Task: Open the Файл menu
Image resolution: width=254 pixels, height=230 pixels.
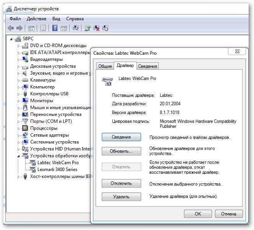Action: tap(15, 19)
